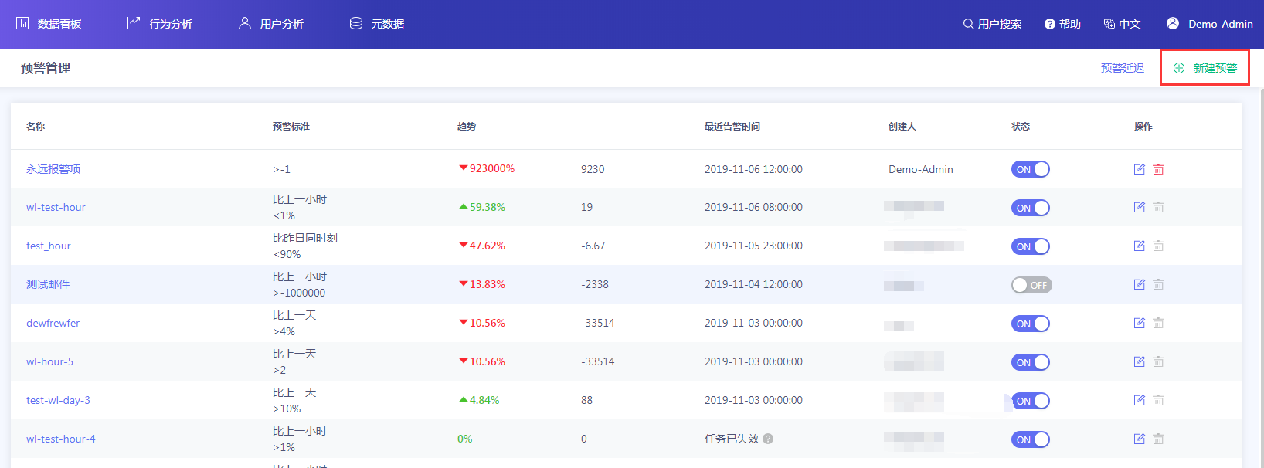Open the 用户分析 menu

point(271,24)
